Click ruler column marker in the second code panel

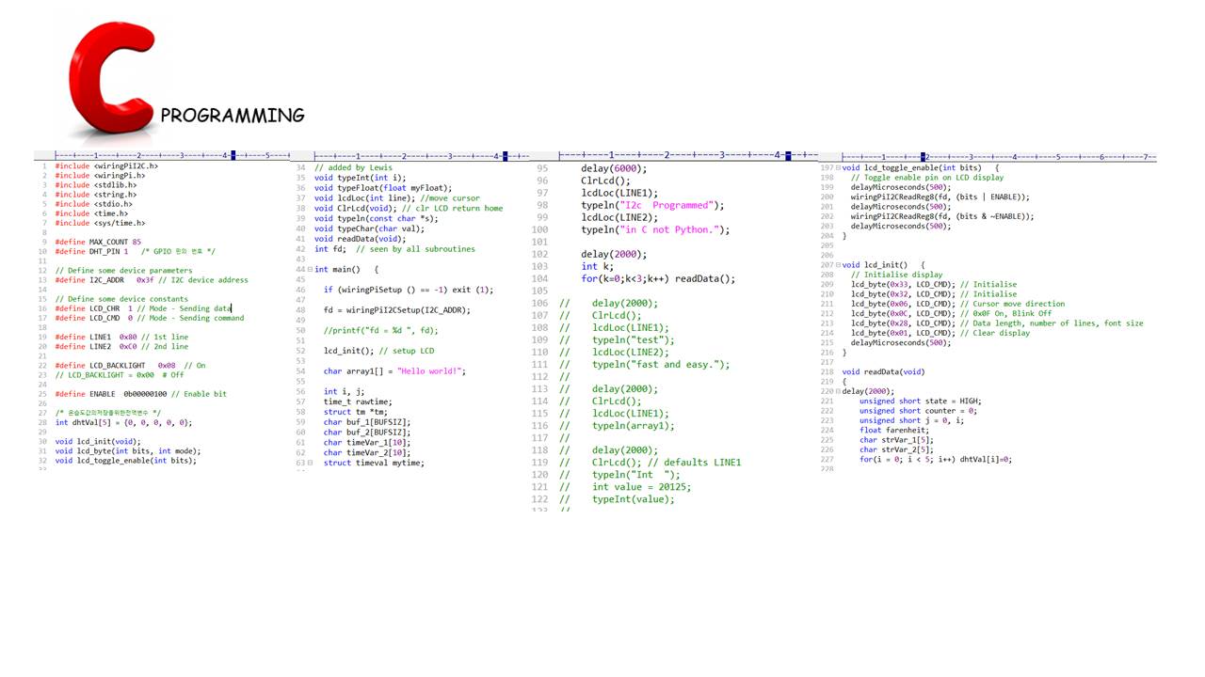(505, 156)
